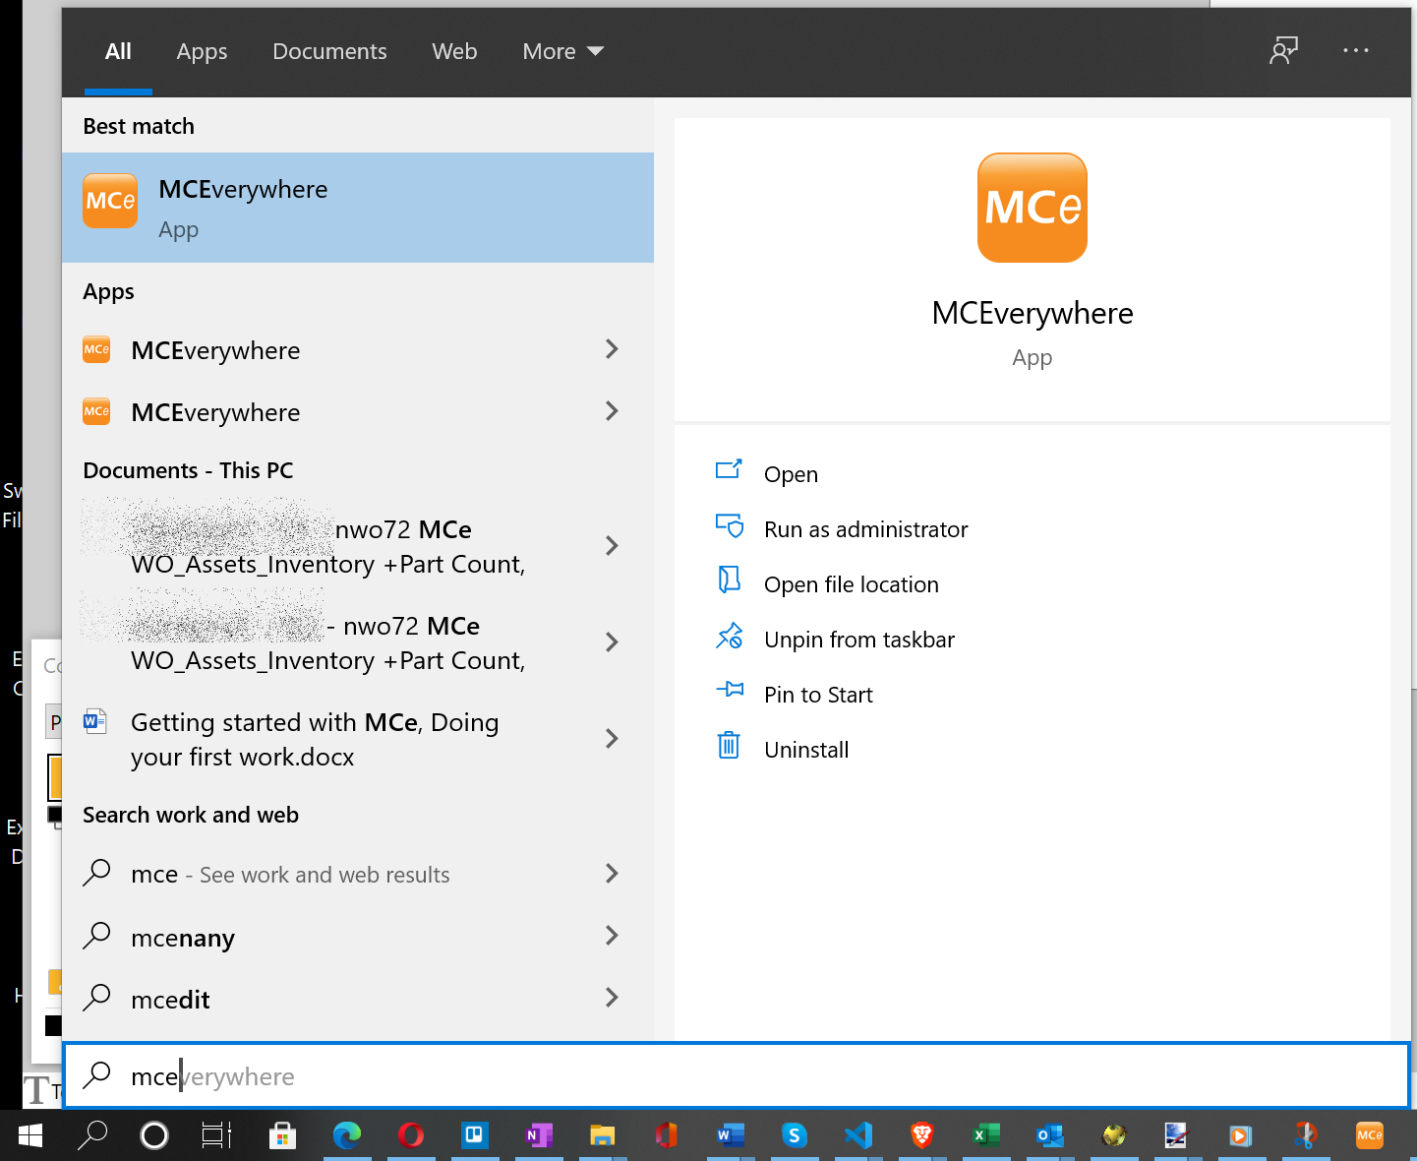The image size is (1417, 1161).
Task: Choose Pin to Start
Action: [818, 695]
